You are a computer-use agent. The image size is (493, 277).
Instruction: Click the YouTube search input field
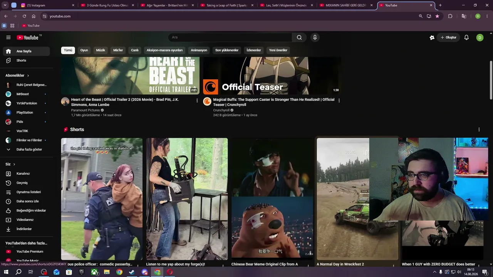[230, 37]
